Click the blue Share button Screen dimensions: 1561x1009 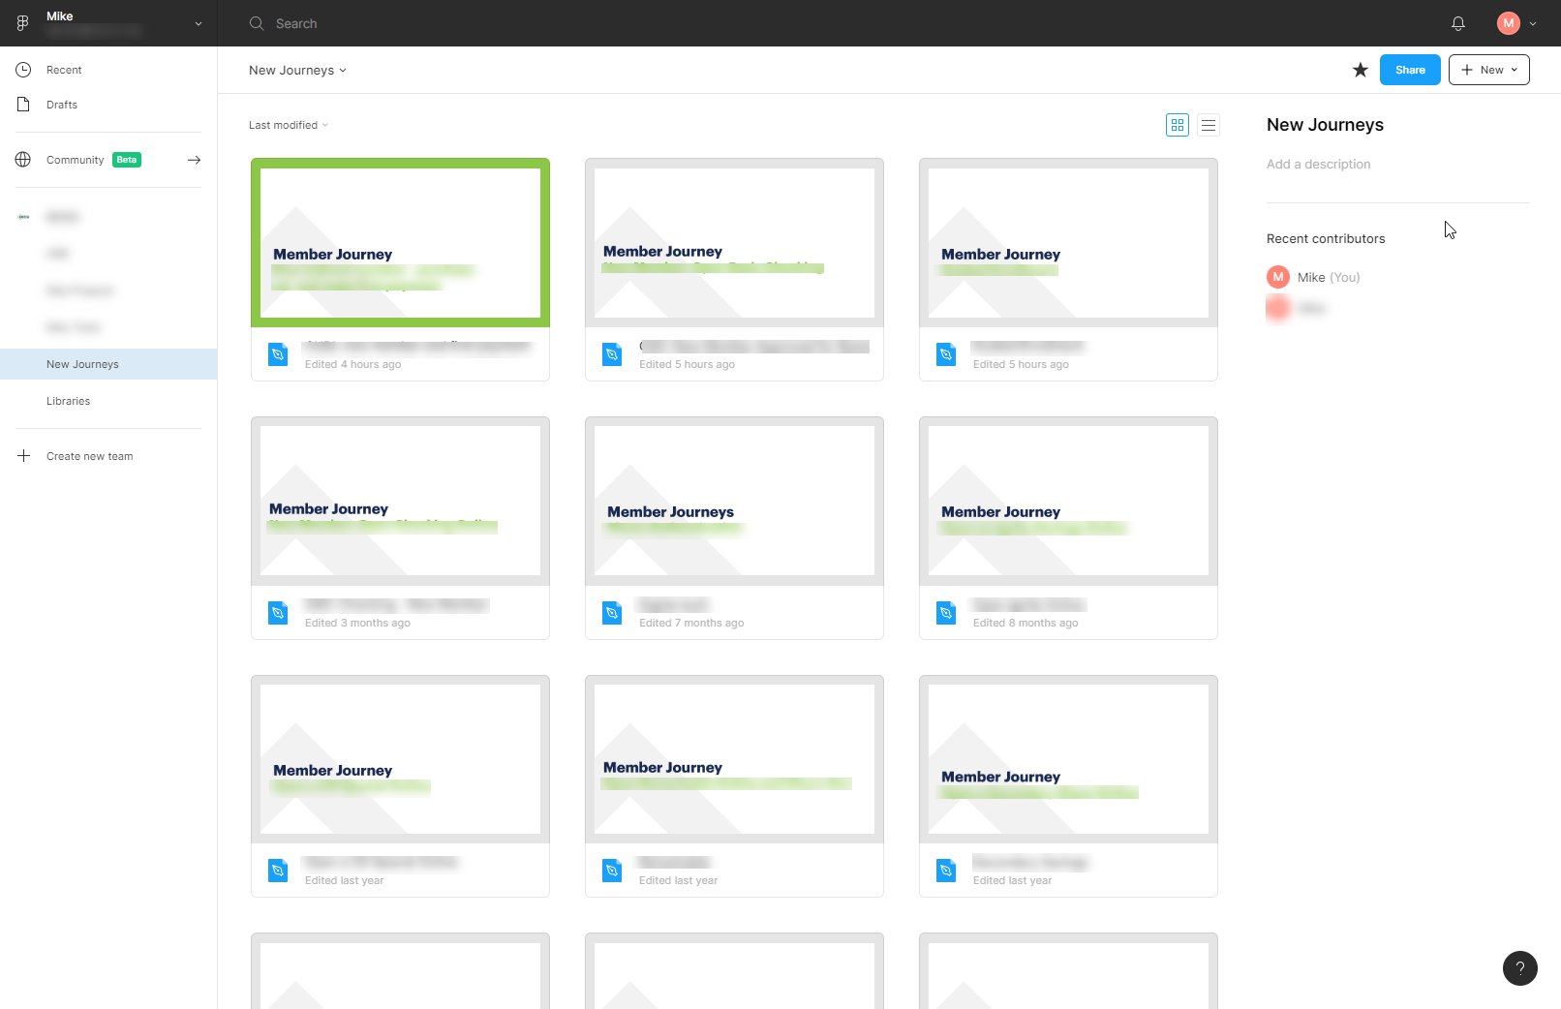[x=1409, y=70]
